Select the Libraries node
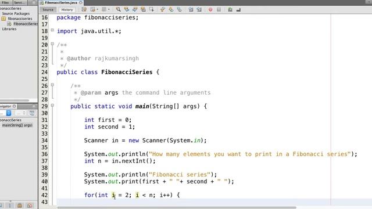The width and height of the screenshot is (372, 209). (x=9, y=29)
